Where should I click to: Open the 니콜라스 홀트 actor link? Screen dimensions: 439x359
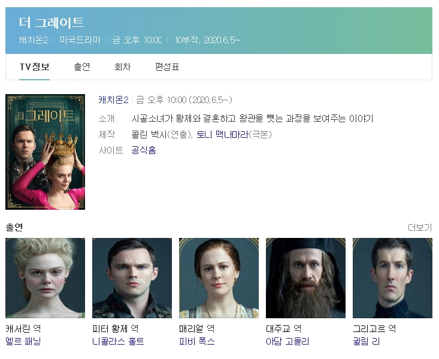click(x=118, y=342)
